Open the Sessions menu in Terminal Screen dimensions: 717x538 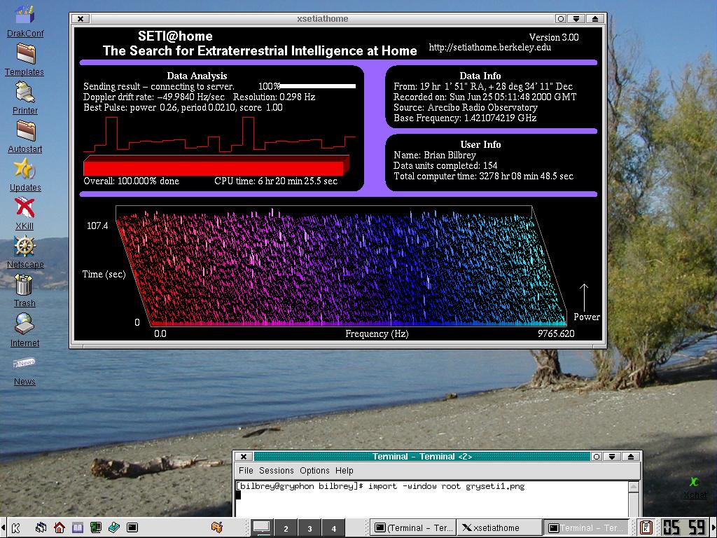276,471
